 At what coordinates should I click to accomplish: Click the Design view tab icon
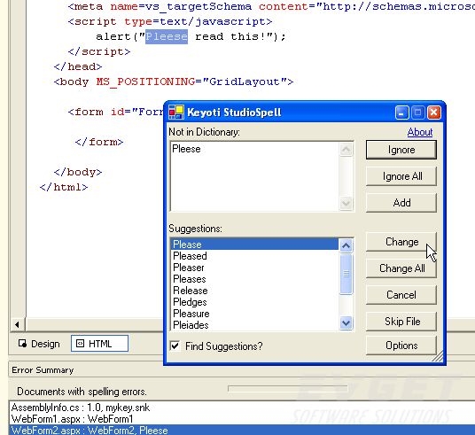22,344
